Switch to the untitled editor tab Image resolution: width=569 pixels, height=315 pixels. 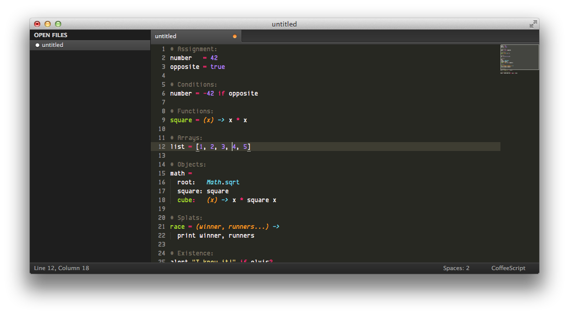165,36
